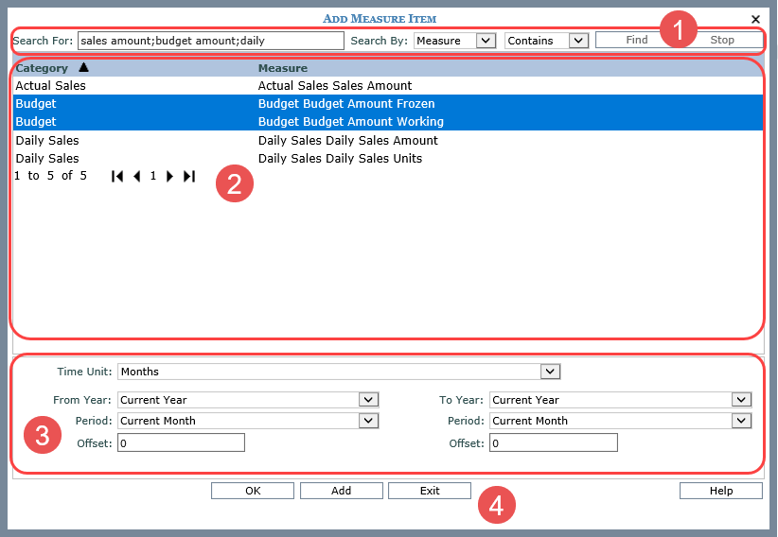Expand the Time Unit Months dropdown

(x=550, y=372)
